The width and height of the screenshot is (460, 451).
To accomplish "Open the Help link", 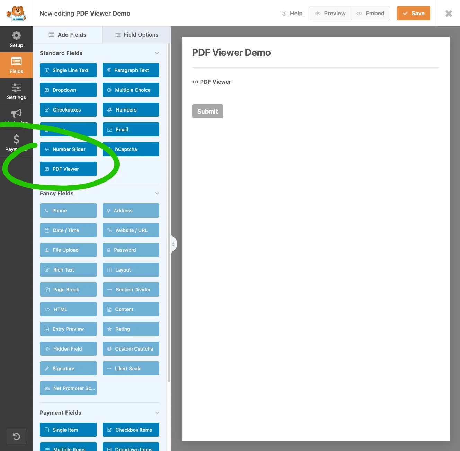I will (x=292, y=13).
